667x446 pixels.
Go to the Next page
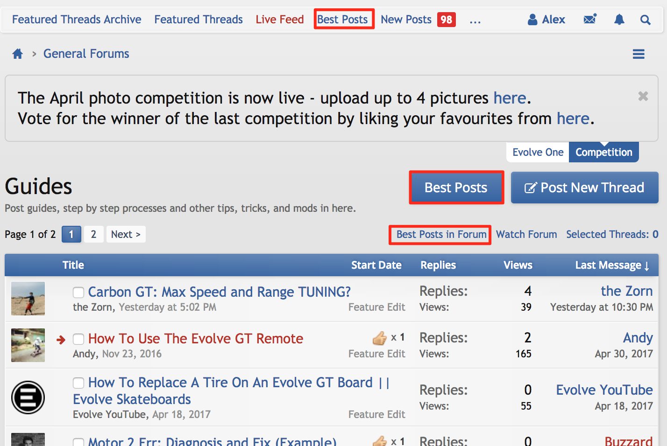pos(126,234)
